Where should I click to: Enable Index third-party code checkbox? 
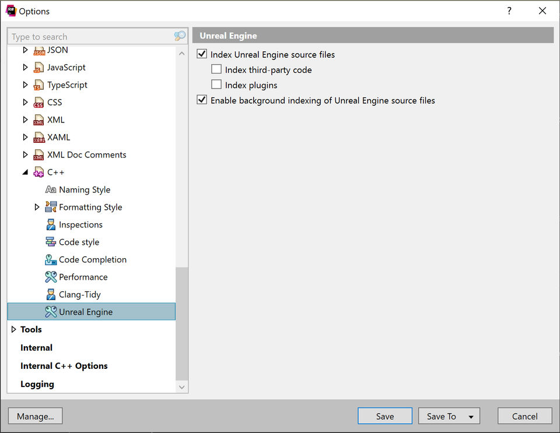[x=216, y=69]
